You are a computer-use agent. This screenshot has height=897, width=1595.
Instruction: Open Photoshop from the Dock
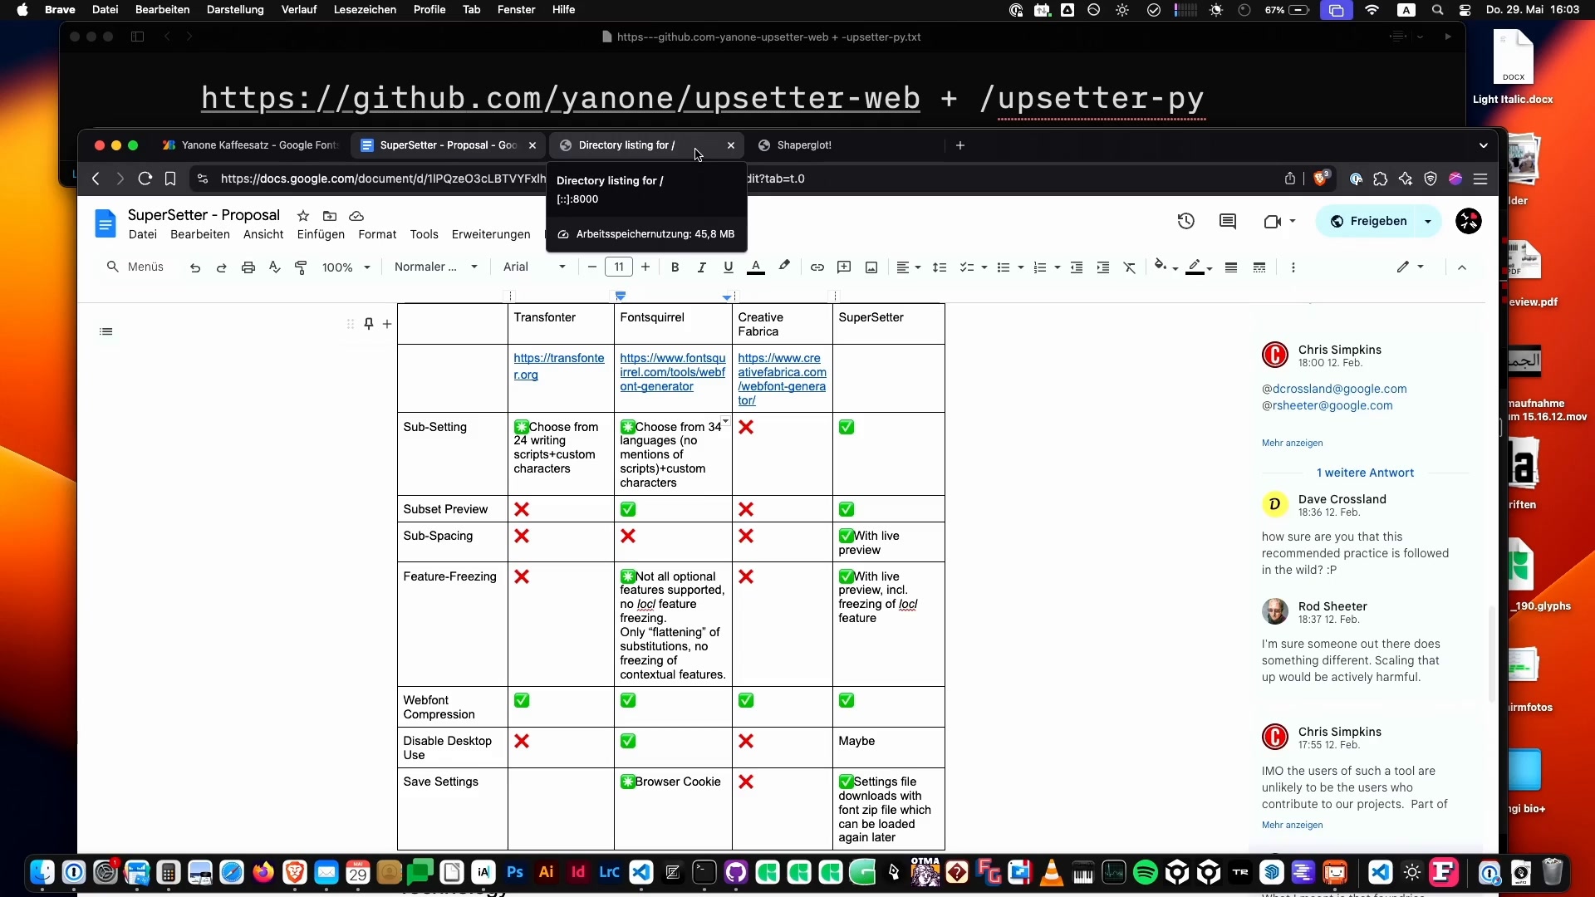(x=515, y=872)
